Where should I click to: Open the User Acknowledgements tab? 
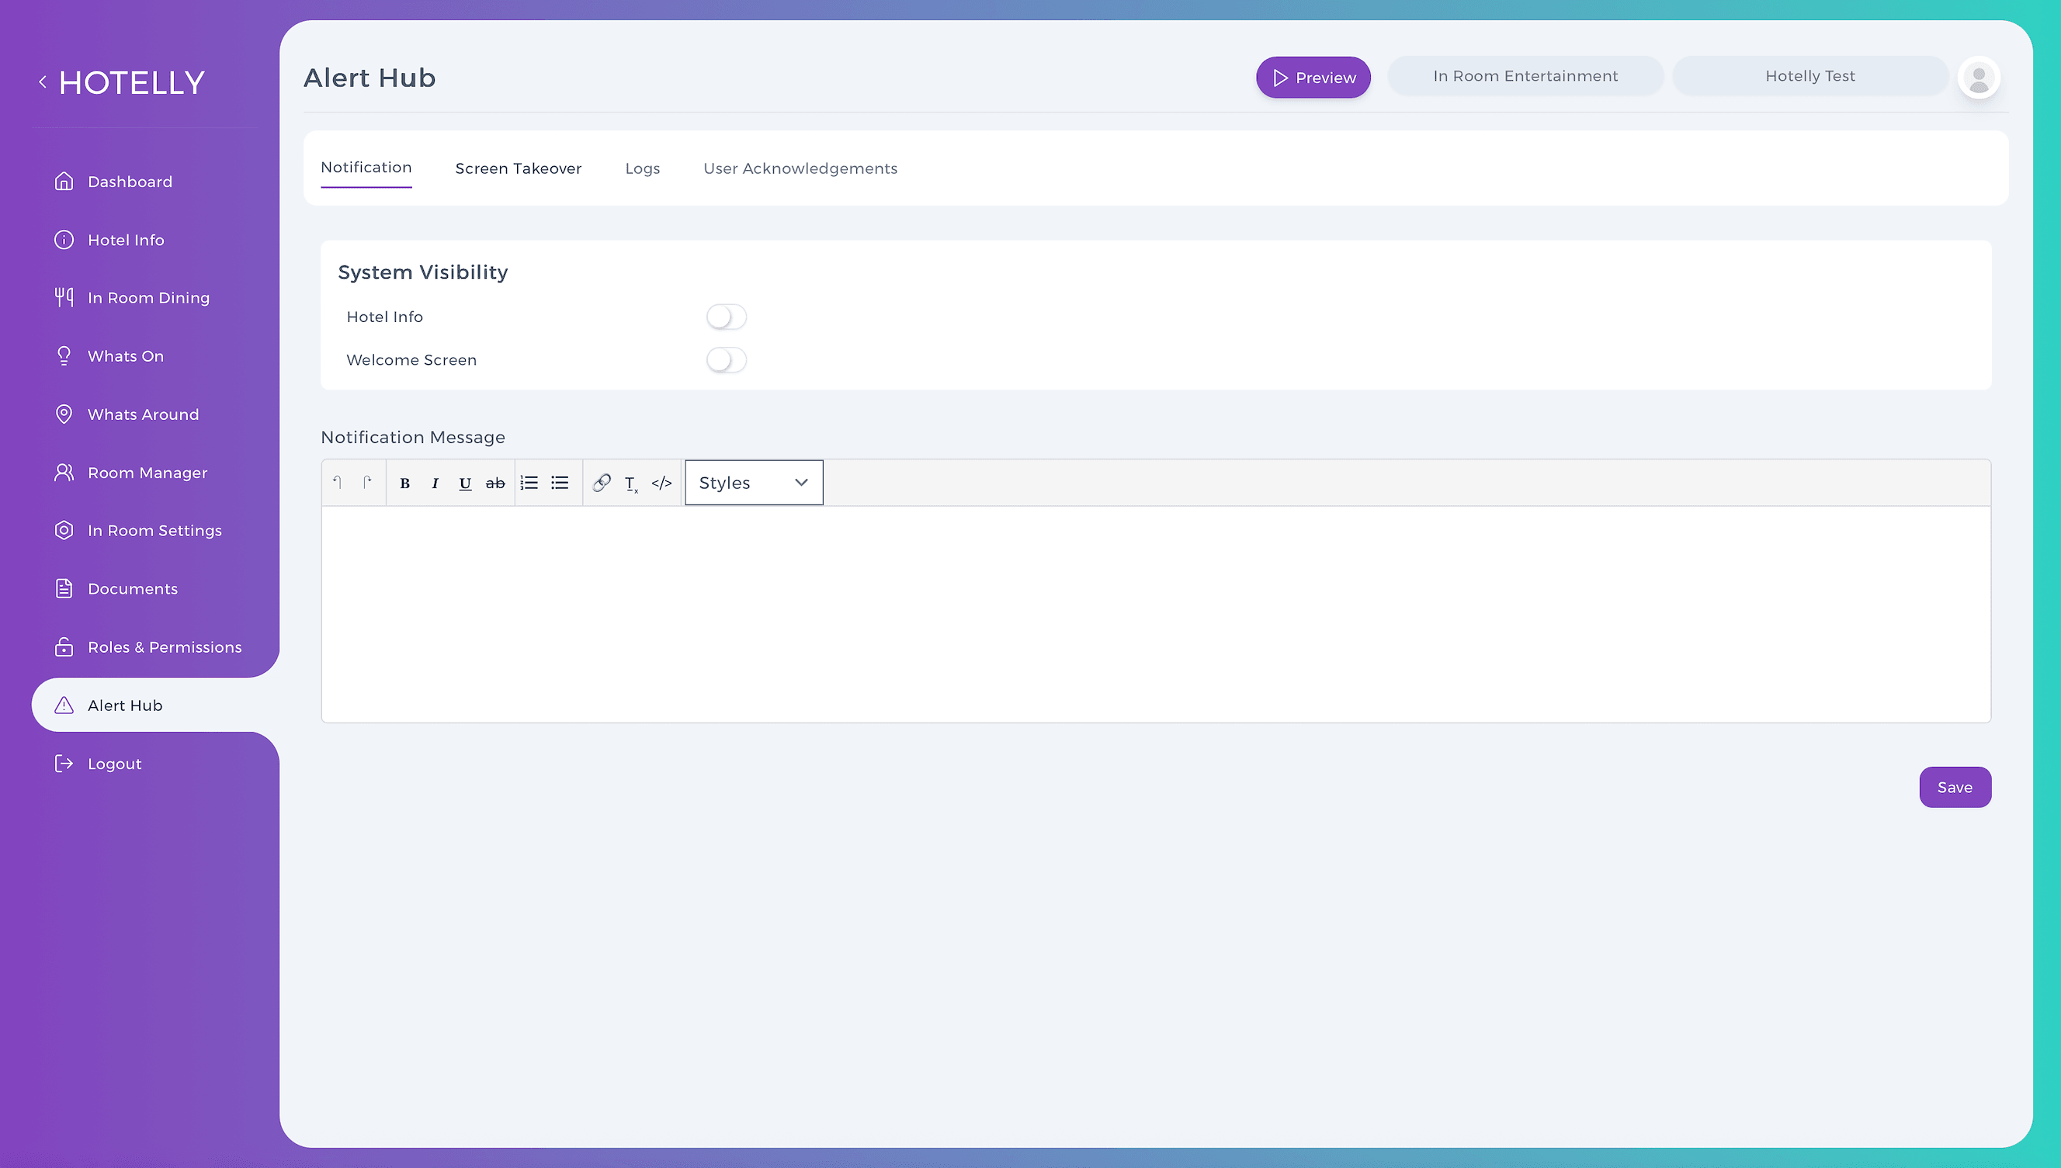point(800,168)
